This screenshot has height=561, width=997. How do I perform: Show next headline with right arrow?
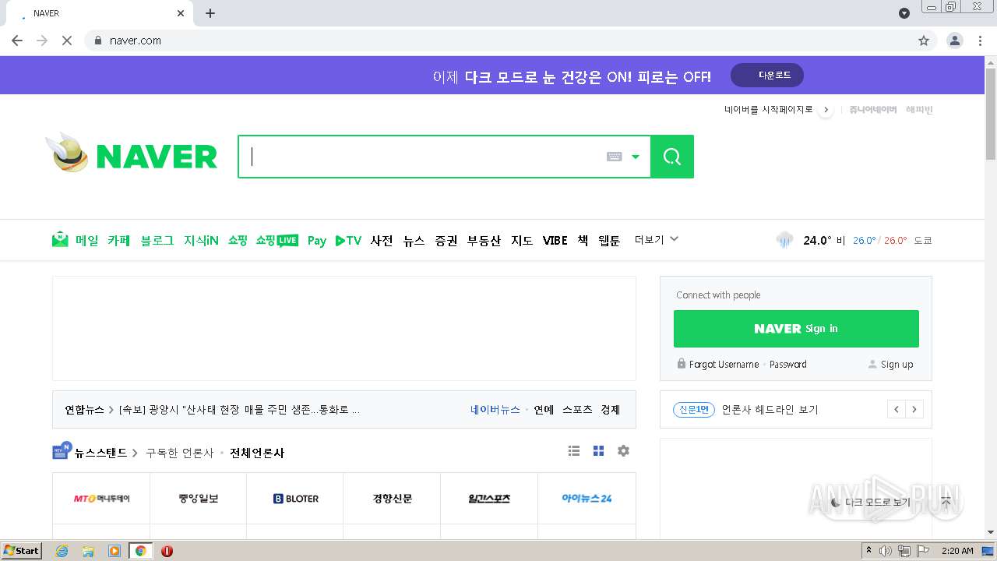914,410
